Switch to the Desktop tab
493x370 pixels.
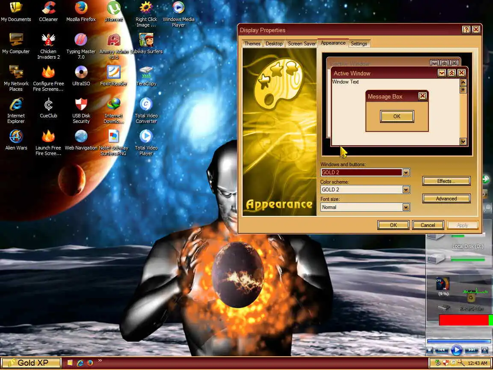(x=274, y=44)
